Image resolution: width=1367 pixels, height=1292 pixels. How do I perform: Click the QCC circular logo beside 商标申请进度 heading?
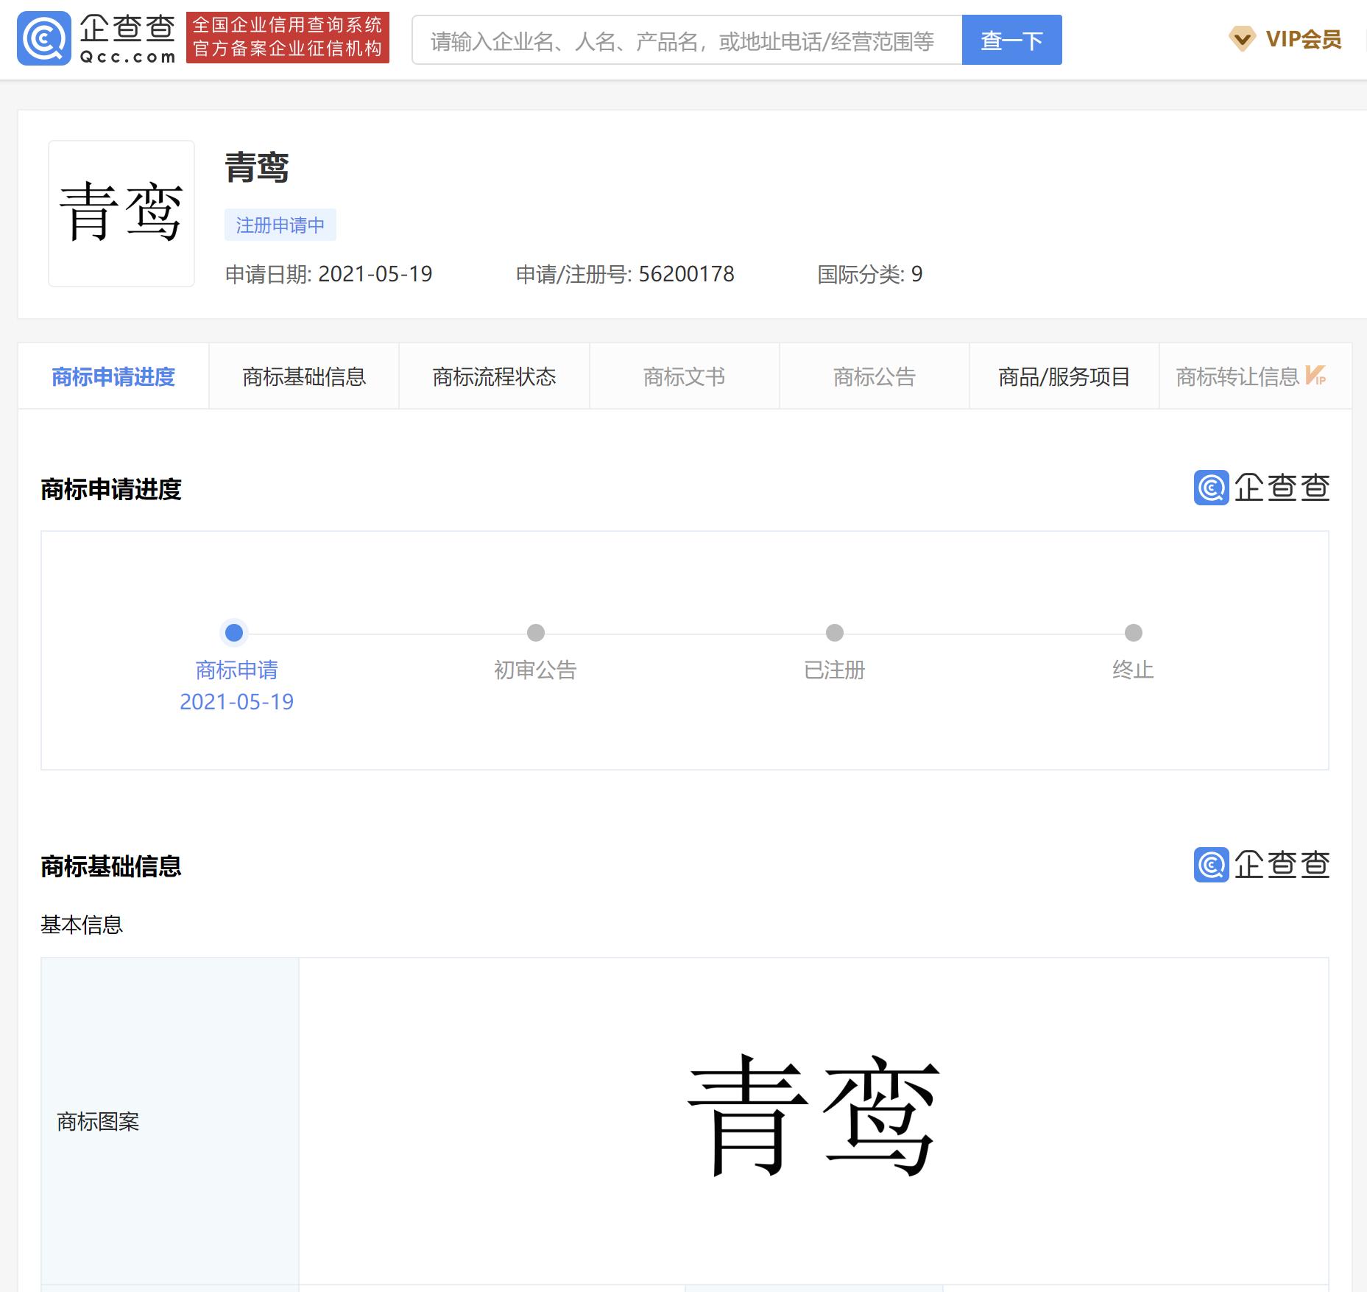(1210, 488)
